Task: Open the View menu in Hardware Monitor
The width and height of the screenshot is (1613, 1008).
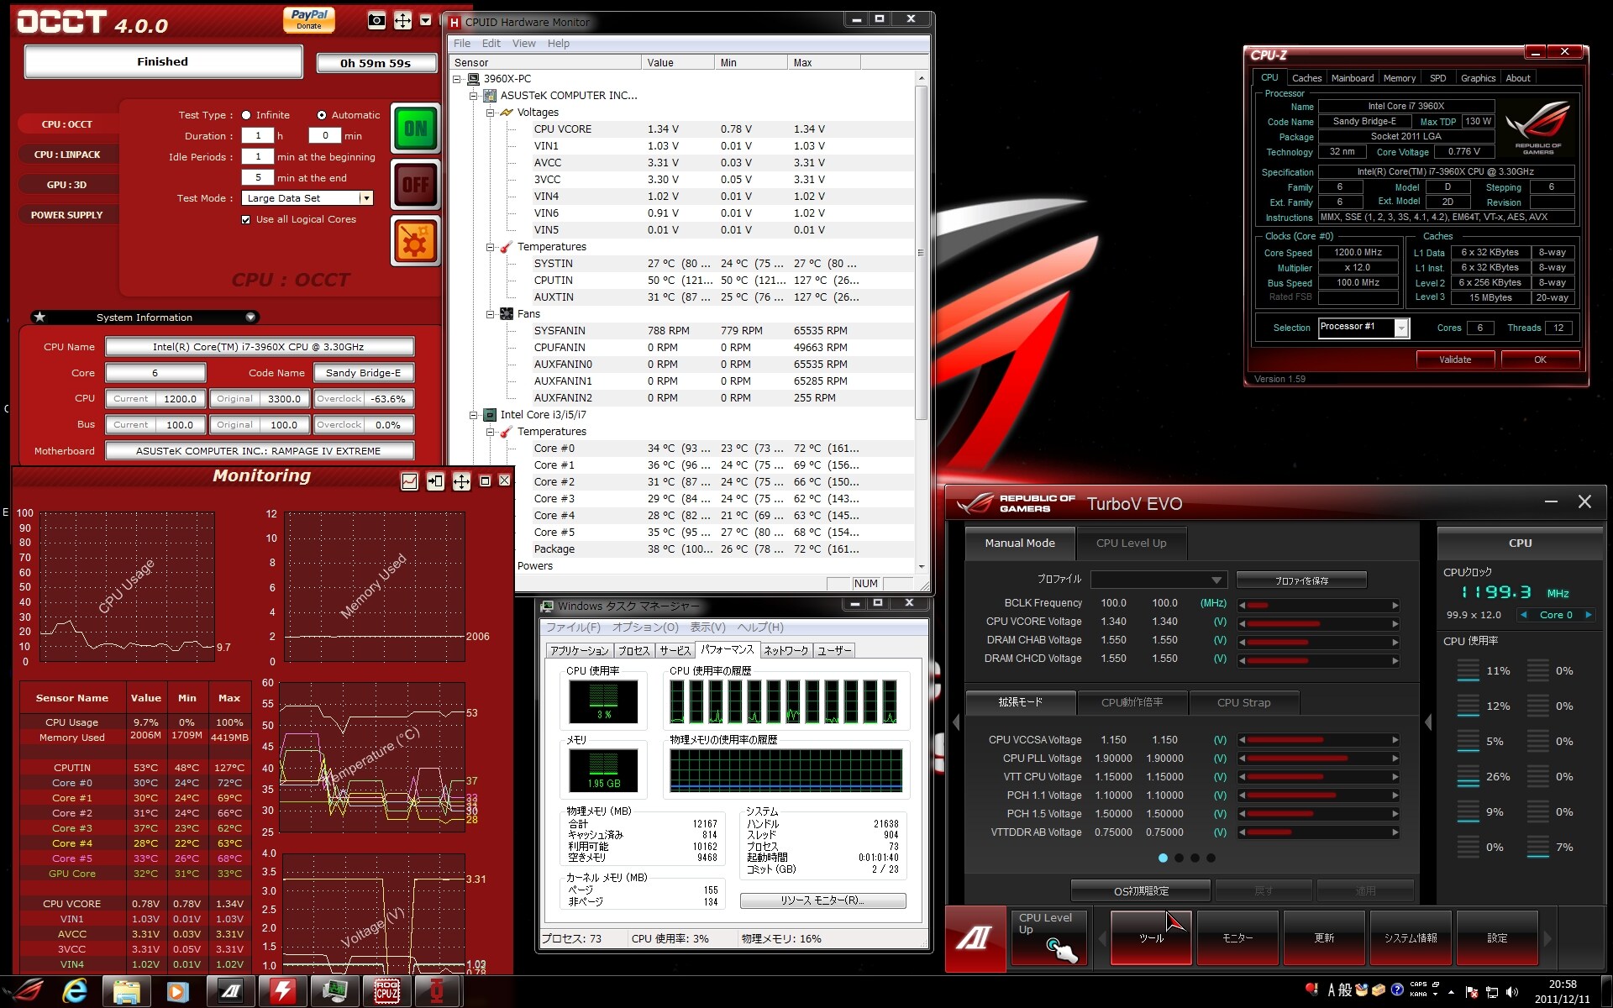Action: [x=523, y=44]
